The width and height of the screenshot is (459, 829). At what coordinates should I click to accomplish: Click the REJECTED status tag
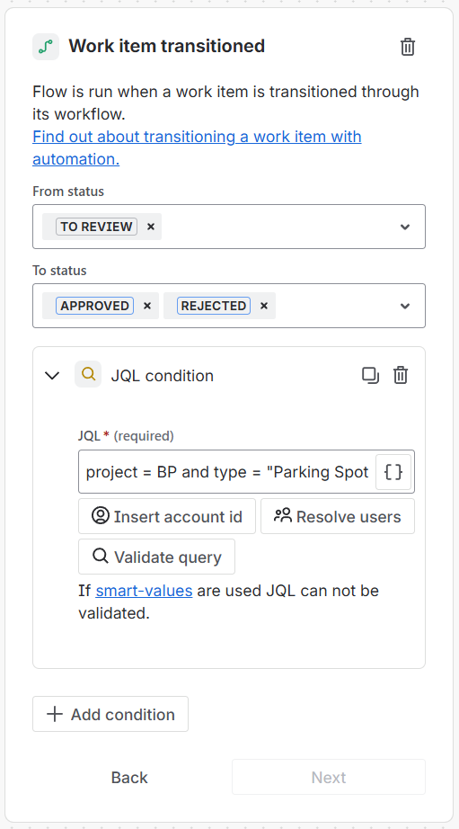tap(214, 306)
